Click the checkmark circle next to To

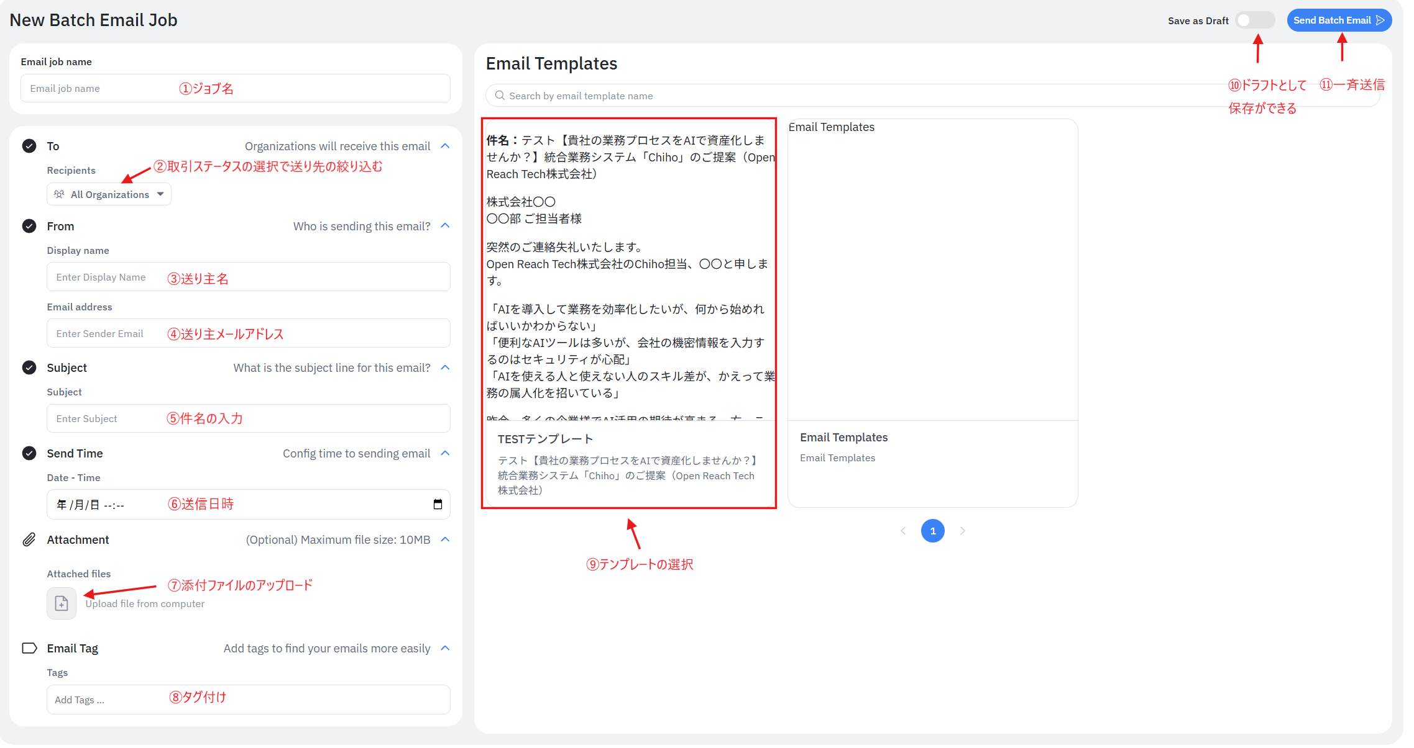pos(29,146)
